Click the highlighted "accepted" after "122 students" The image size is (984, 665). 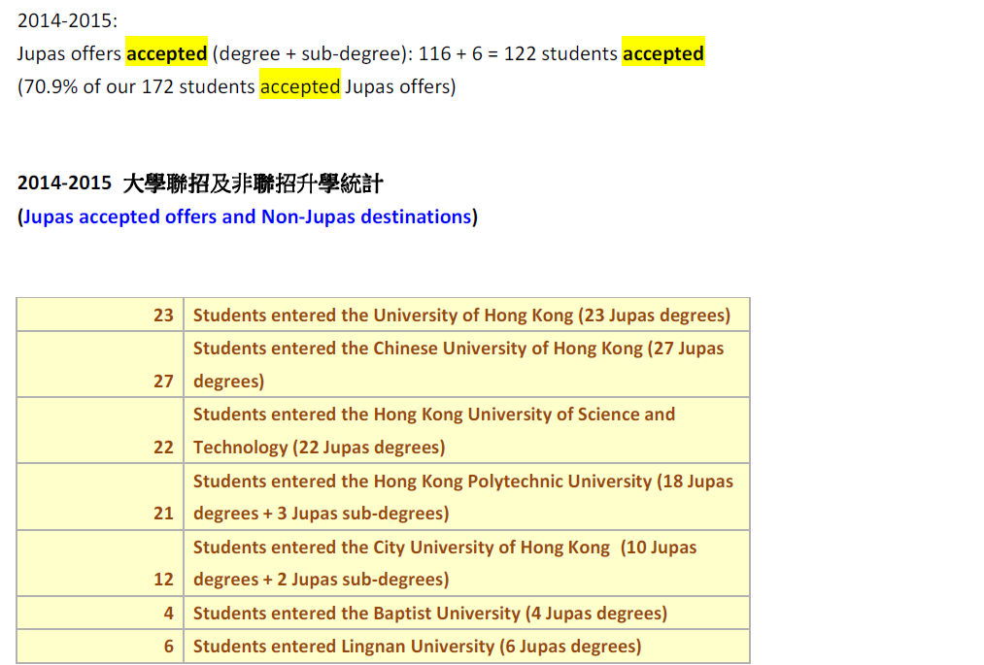(663, 53)
